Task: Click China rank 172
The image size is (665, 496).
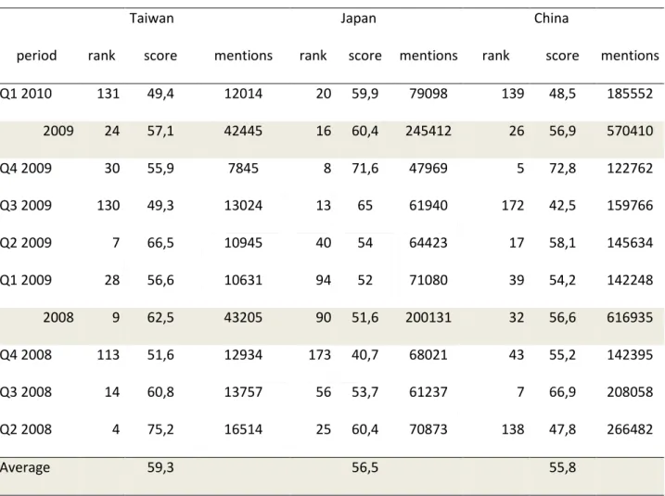Action: pos(513,206)
